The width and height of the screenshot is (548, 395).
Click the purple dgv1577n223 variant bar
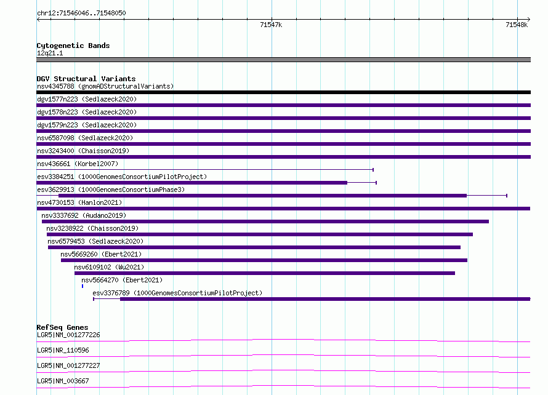click(x=283, y=105)
